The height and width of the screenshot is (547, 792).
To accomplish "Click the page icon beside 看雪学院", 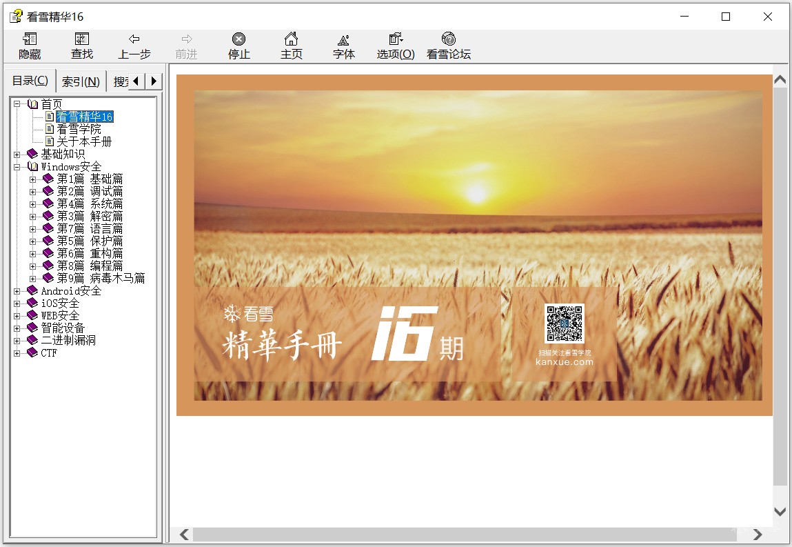I will pyautogui.click(x=50, y=129).
